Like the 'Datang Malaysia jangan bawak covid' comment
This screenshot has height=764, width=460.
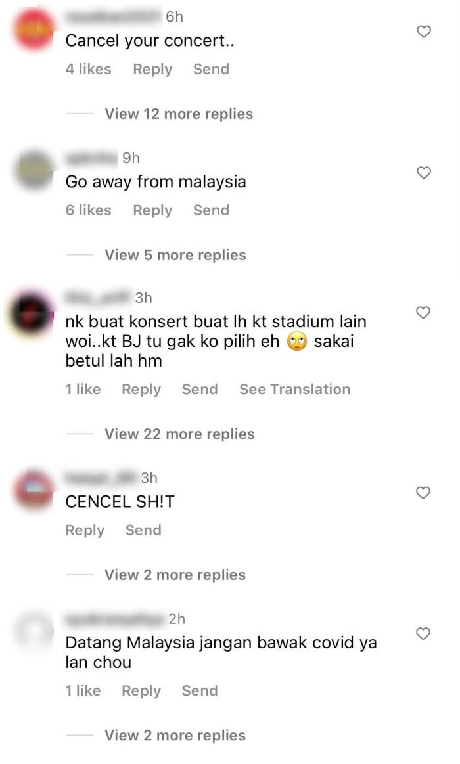(423, 633)
